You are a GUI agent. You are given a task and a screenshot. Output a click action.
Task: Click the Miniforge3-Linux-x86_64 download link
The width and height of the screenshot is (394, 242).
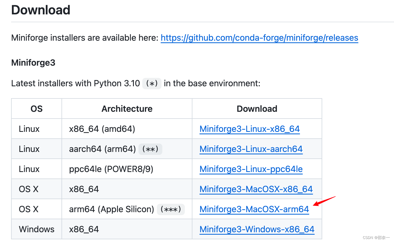pyautogui.click(x=250, y=129)
